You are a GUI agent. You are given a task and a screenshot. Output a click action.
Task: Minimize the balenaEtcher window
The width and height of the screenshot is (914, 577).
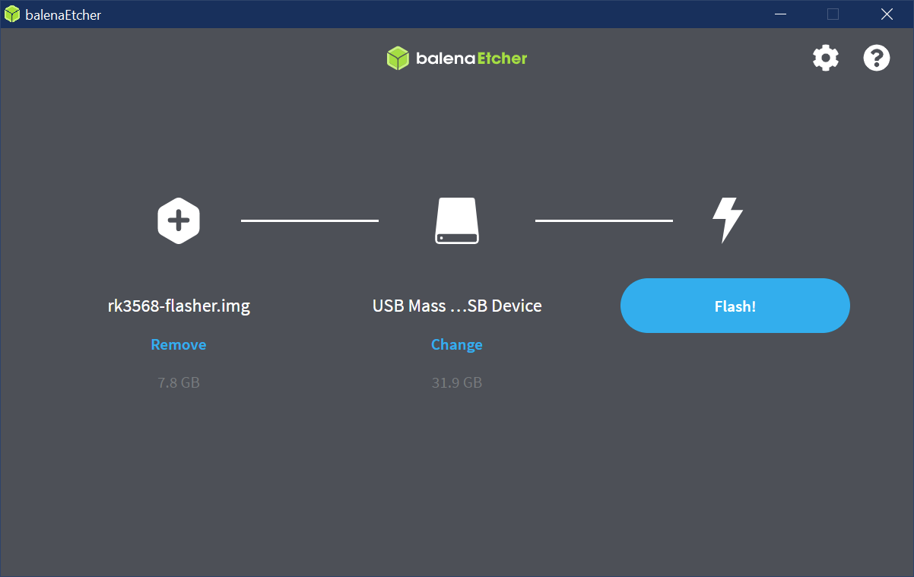780,14
